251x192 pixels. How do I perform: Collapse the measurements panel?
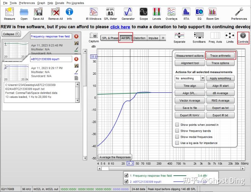(11, 34)
